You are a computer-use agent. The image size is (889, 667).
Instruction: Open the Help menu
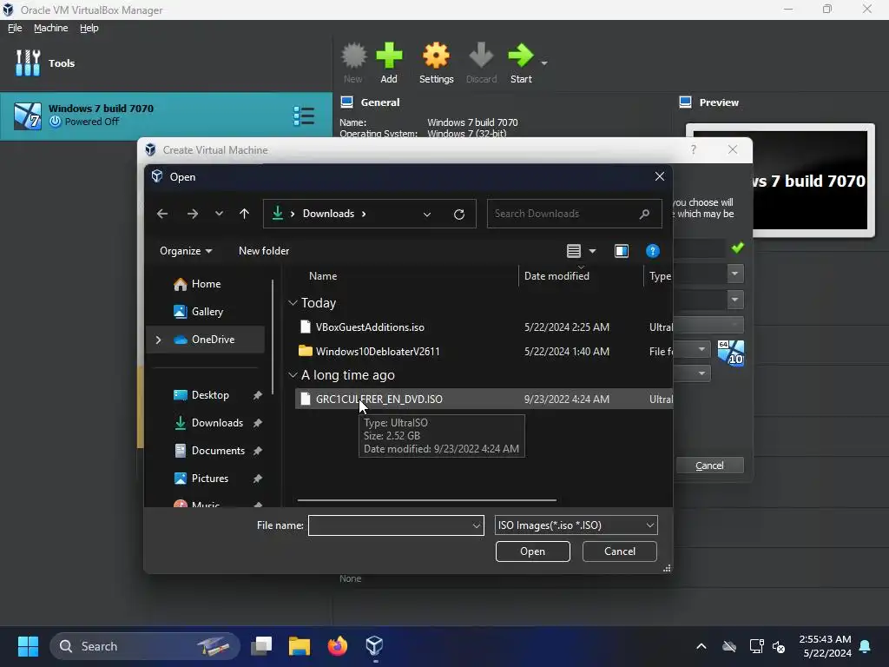point(89,28)
